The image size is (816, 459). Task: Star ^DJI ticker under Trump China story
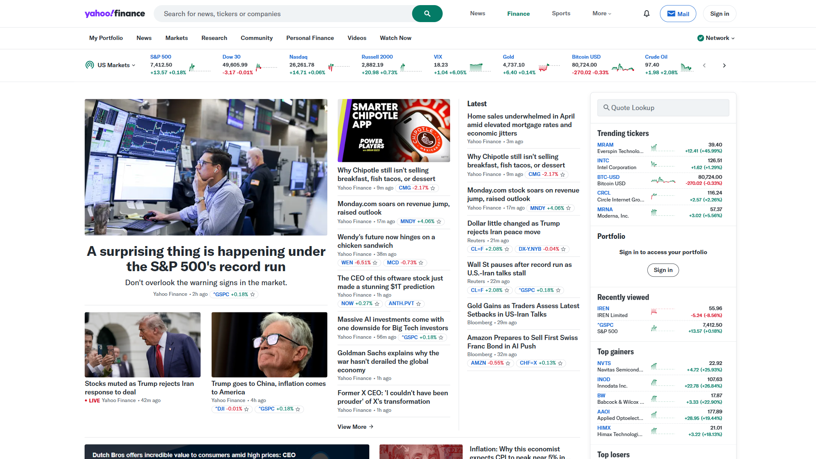(246, 409)
